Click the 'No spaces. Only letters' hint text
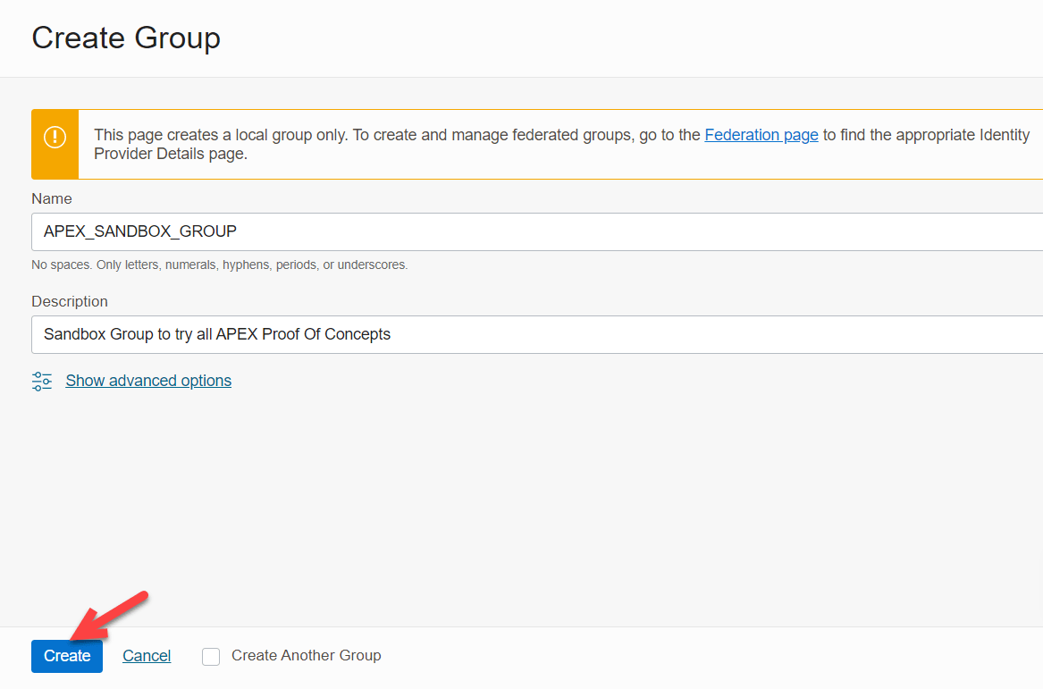The width and height of the screenshot is (1043, 689). 220,265
